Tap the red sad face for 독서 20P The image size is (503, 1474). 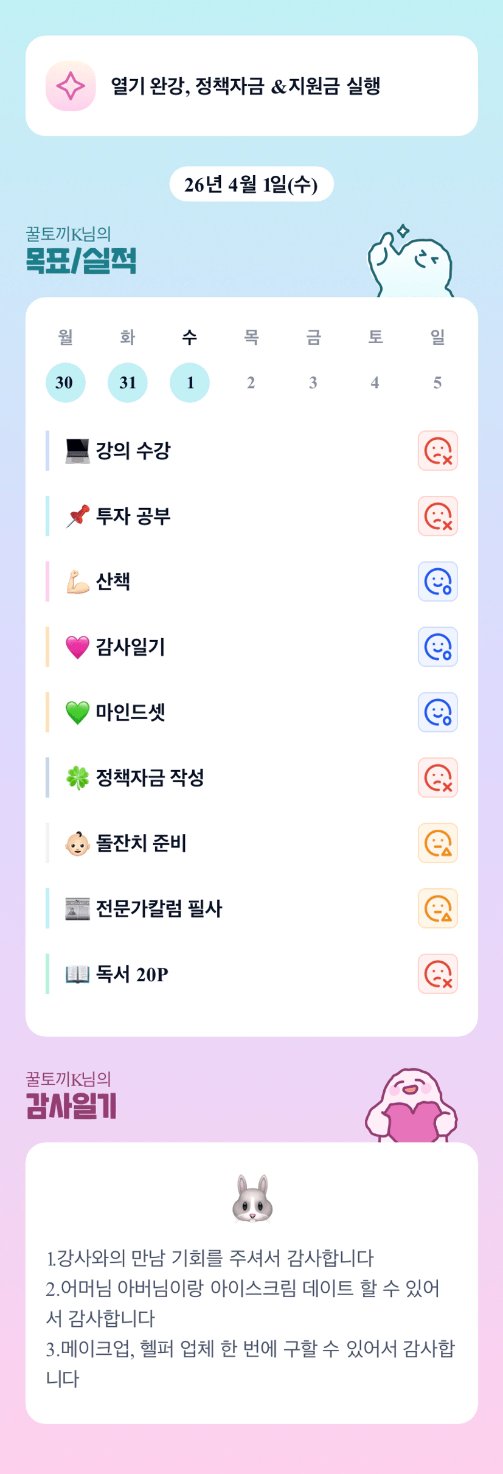437,974
